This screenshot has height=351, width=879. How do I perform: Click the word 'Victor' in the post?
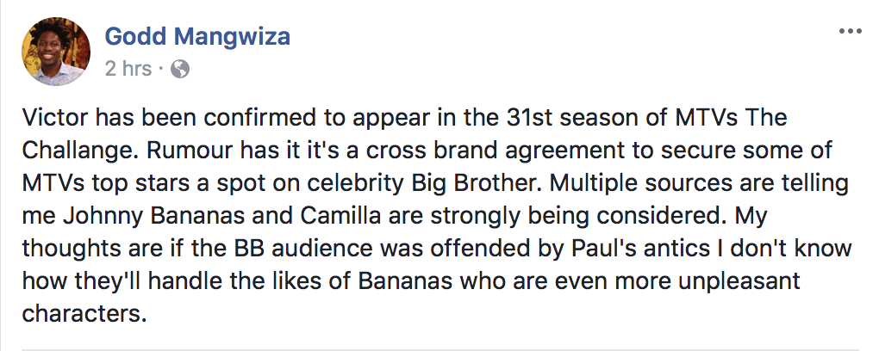pos(55,118)
